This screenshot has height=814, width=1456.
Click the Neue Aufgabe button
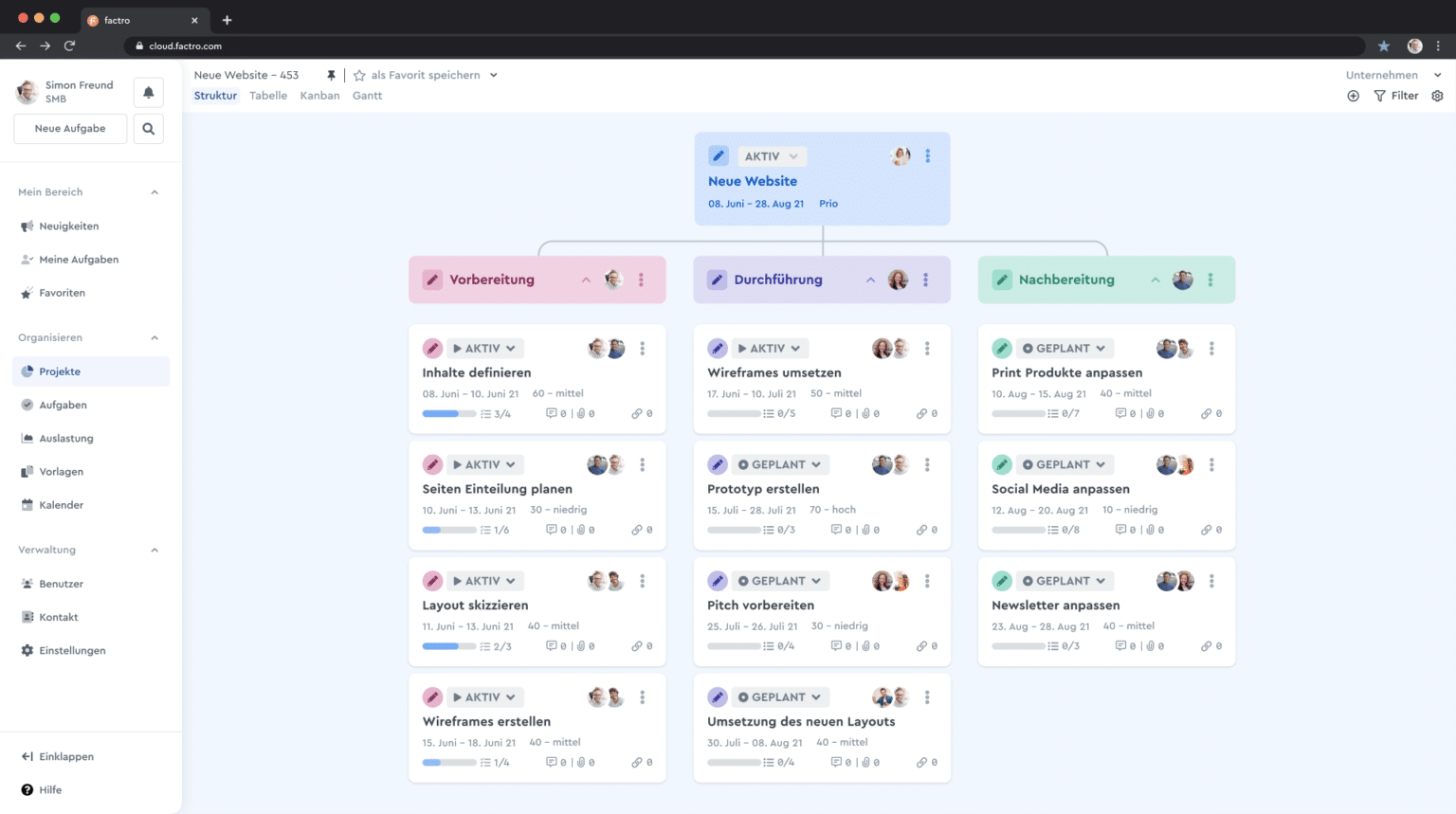click(69, 128)
